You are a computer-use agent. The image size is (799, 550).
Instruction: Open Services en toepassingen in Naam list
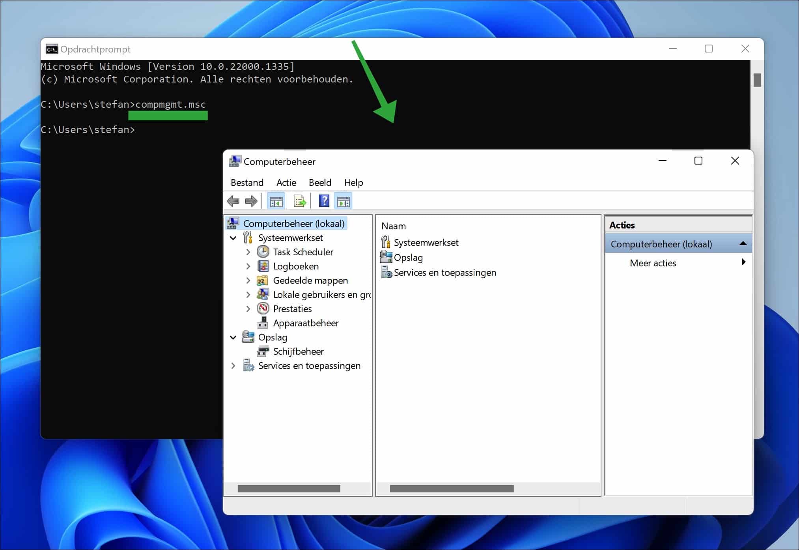point(444,273)
